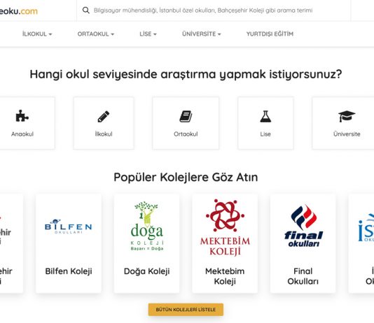The height and width of the screenshot is (323, 374).
Task: Select the Ortaokul book icon
Action: (186, 116)
